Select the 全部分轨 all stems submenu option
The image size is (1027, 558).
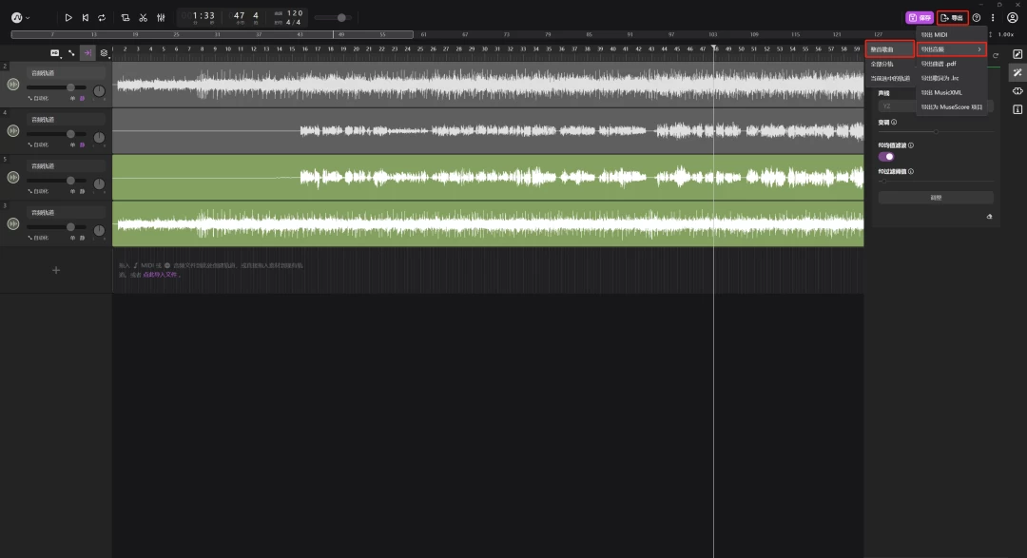(x=890, y=64)
